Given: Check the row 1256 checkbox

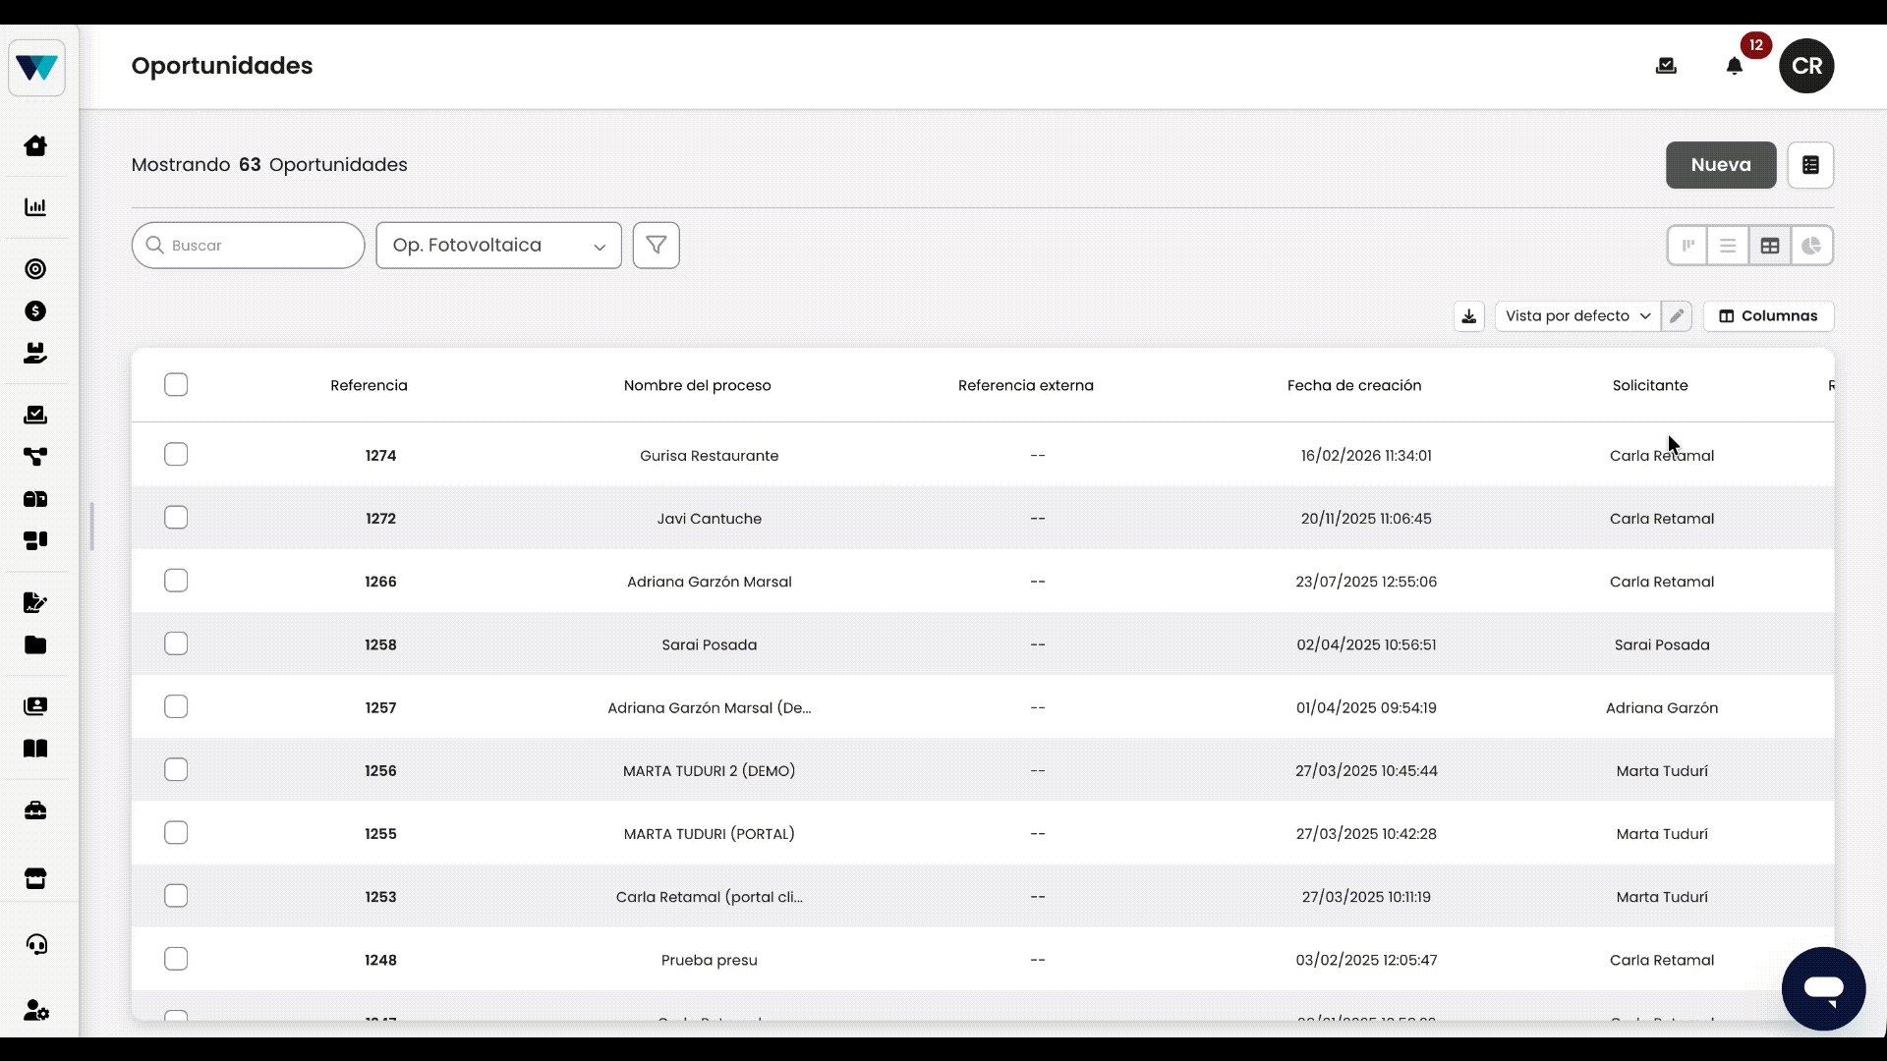Looking at the screenshot, I should pos(176,769).
